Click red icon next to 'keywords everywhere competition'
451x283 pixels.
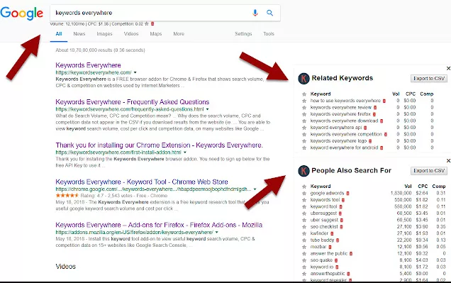coord(386,134)
